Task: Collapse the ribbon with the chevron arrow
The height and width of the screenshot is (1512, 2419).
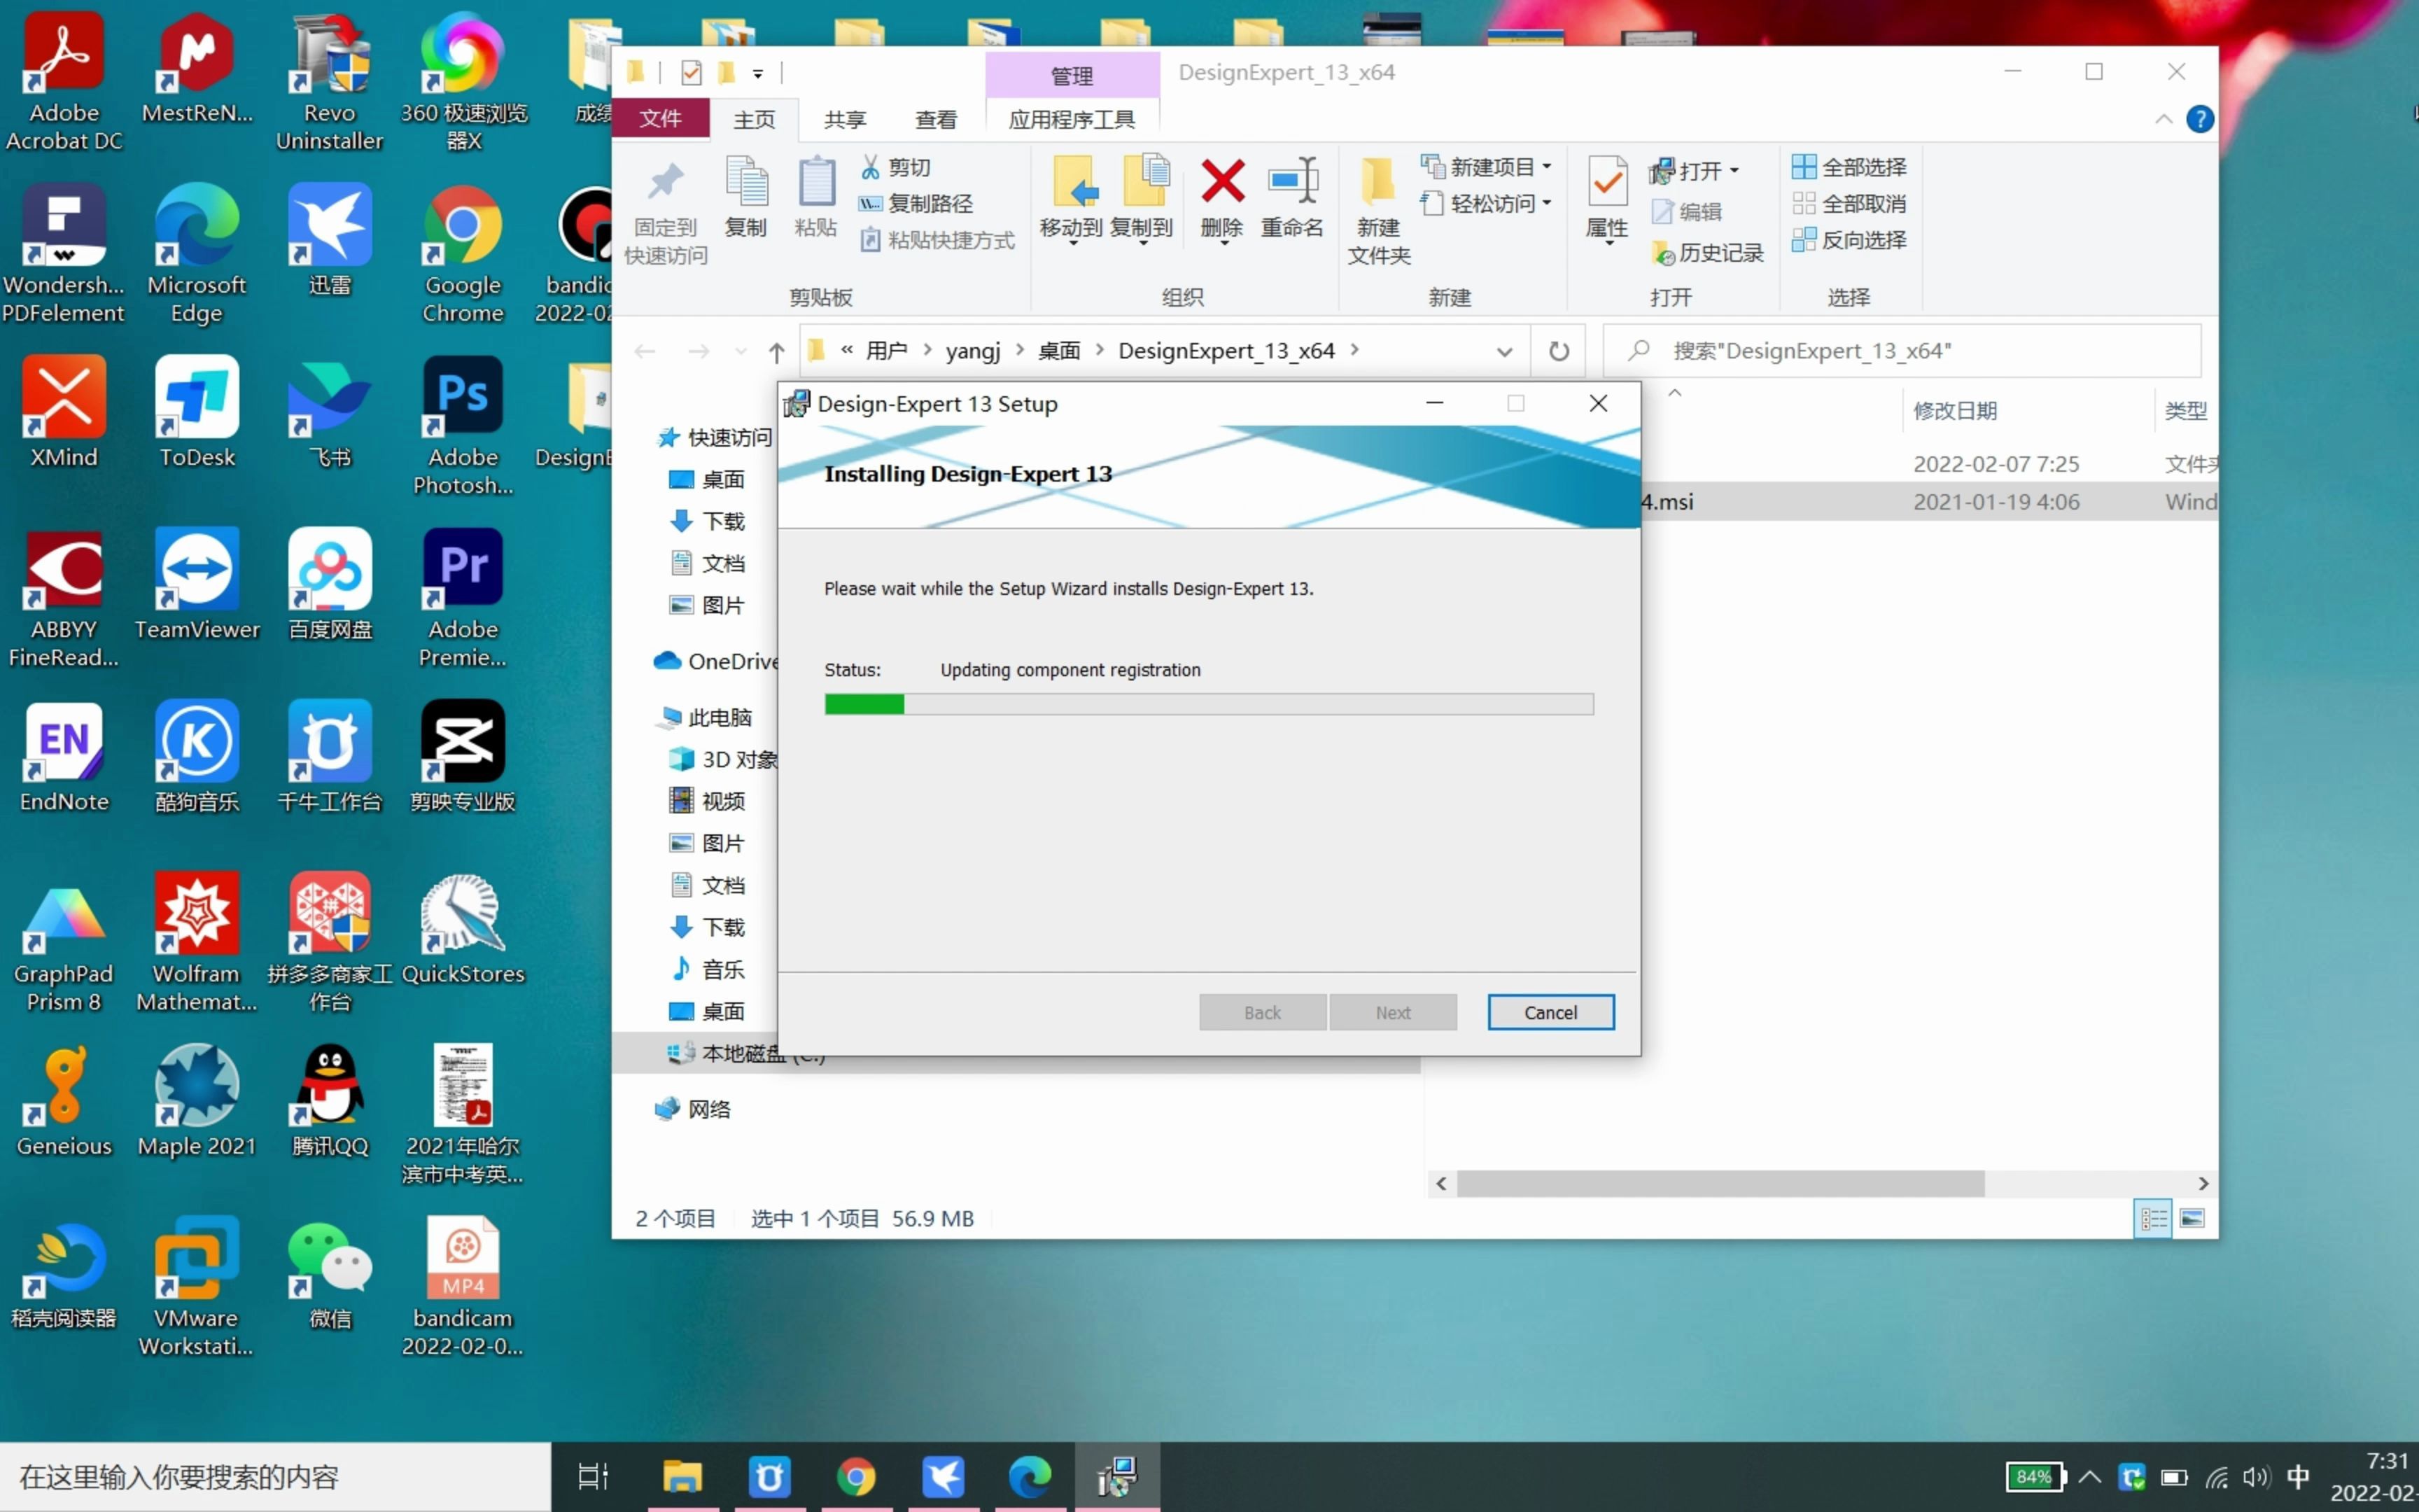Action: click(x=2164, y=120)
